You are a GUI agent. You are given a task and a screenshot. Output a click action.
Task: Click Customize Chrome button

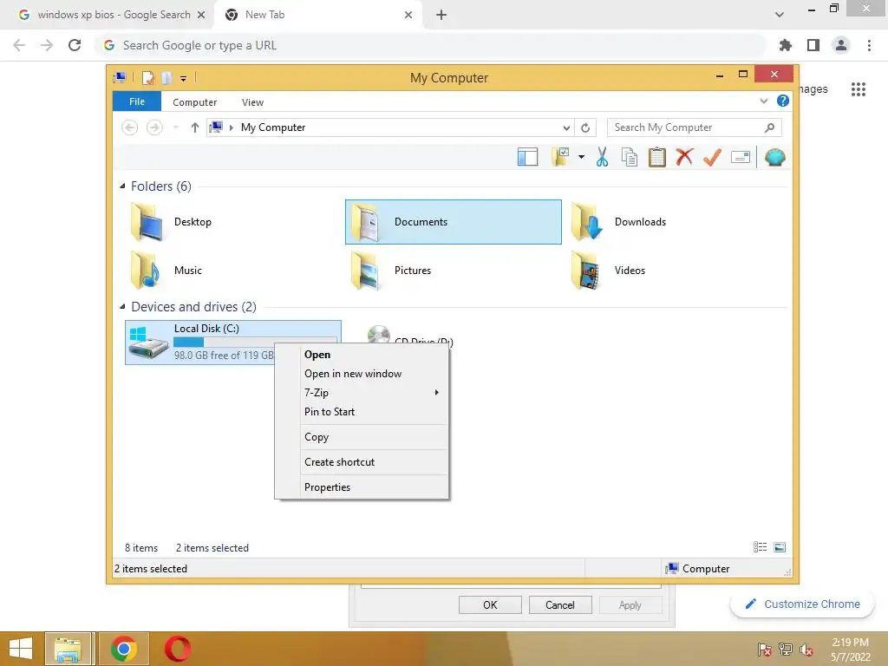802,604
